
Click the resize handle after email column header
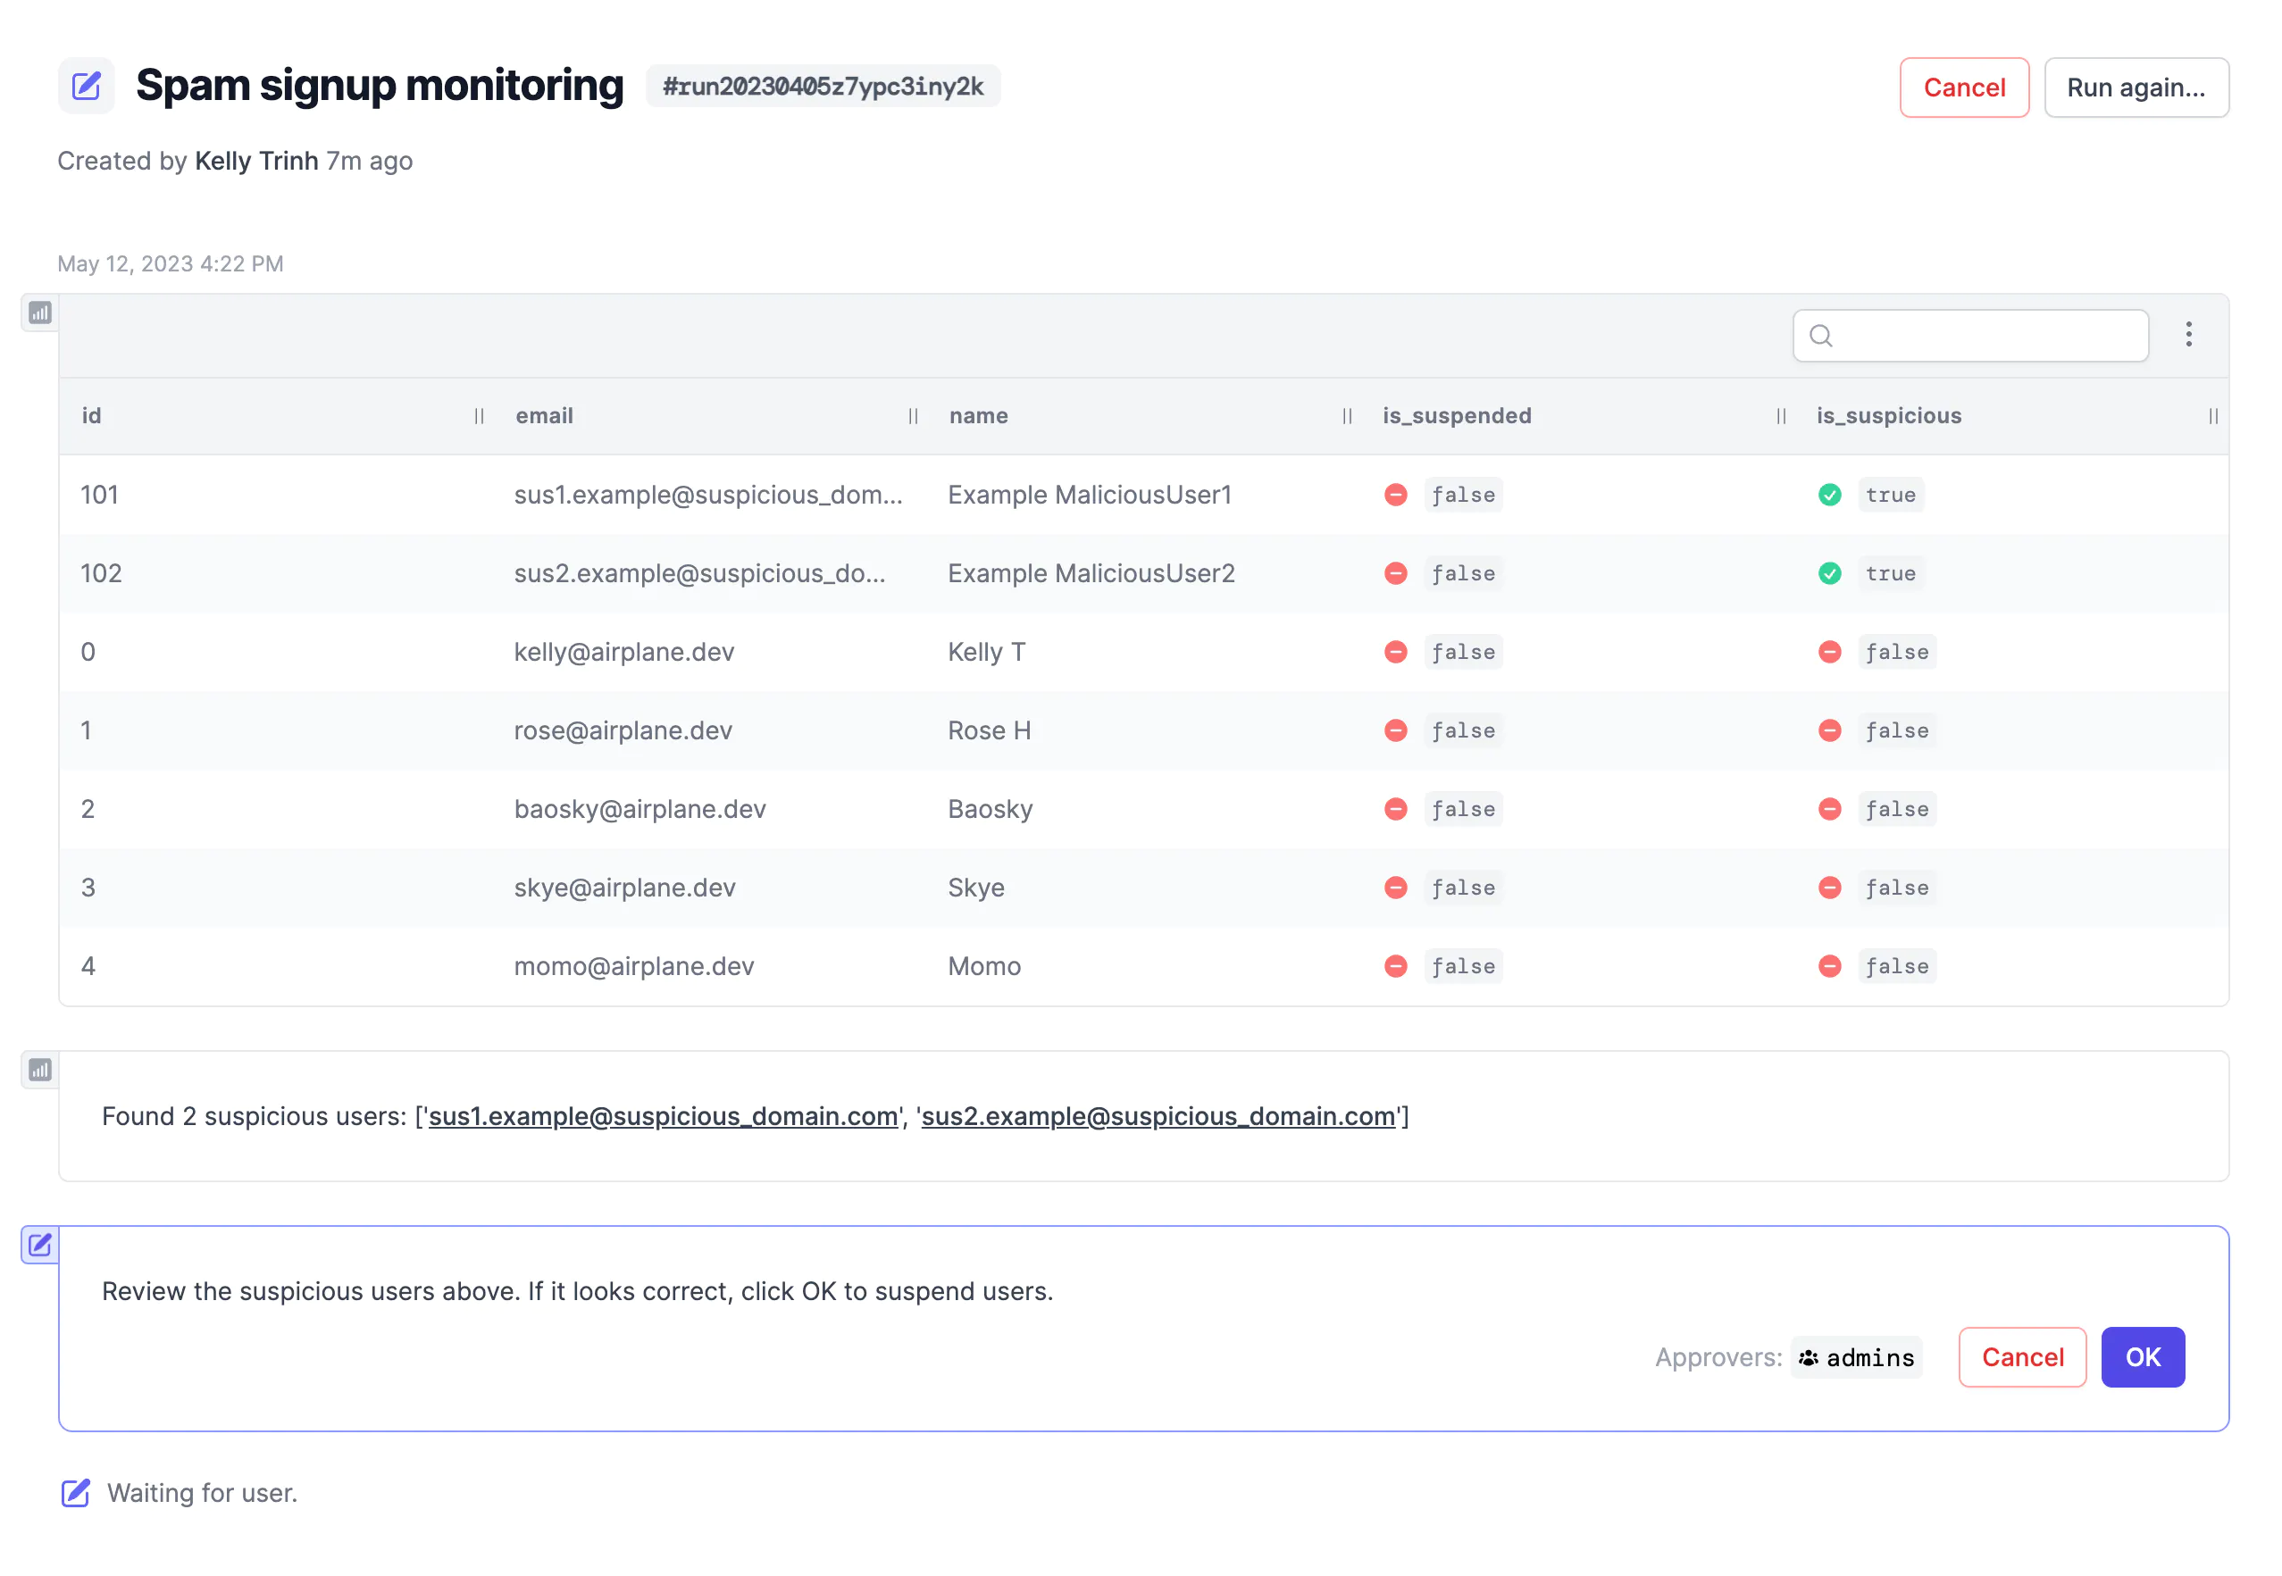point(913,416)
